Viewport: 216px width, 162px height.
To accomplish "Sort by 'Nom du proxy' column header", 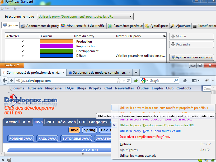I will (94, 36).
